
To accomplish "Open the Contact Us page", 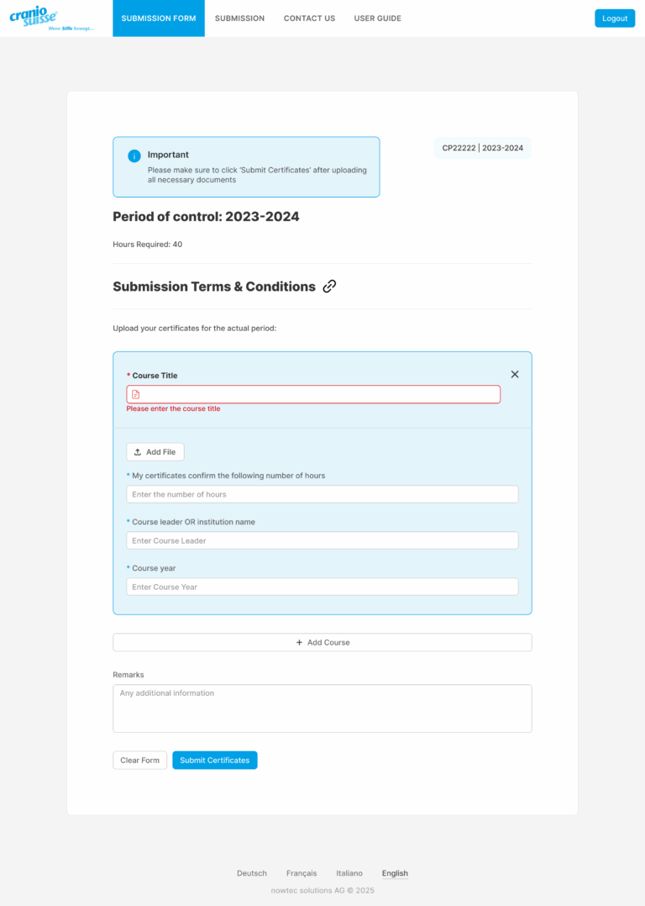I will click(x=309, y=18).
